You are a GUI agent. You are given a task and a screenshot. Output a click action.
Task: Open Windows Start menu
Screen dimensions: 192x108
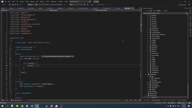click(2, 106)
